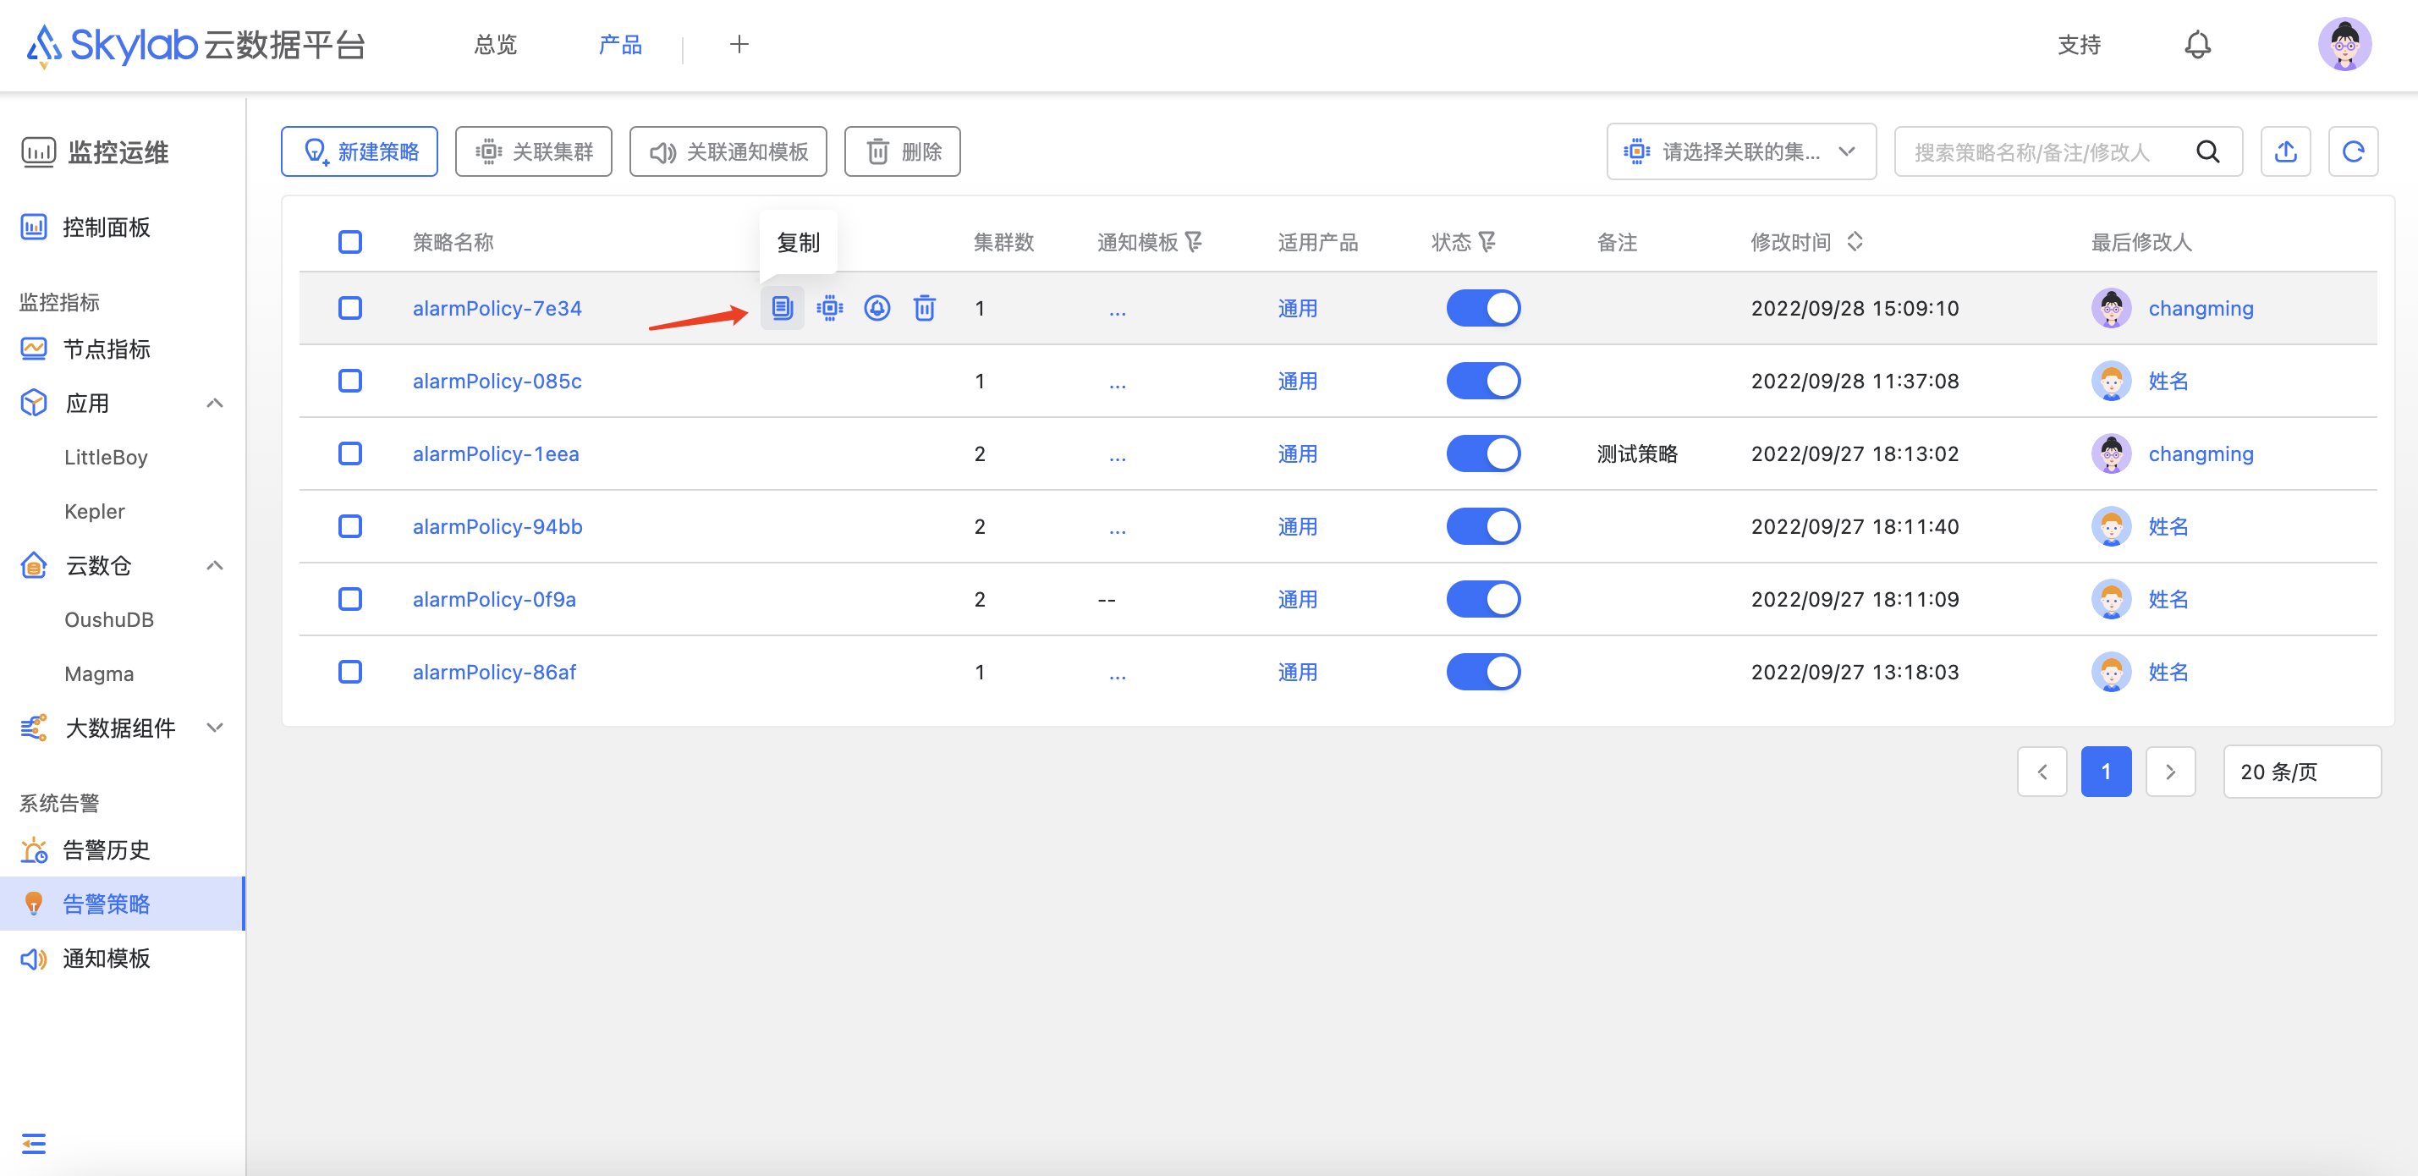Click the notification template icon in first row
2418x1176 pixels.
877,308
